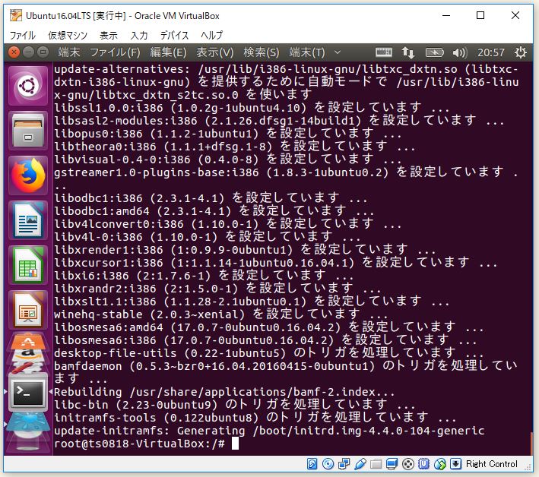
Task: Open the Ubuntu Dash search icon
Action: click(28, 86)
